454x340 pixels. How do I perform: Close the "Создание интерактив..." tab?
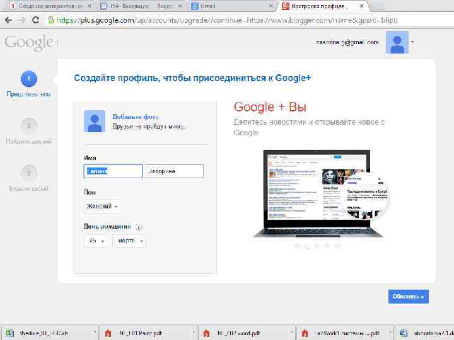coord(89,6)
